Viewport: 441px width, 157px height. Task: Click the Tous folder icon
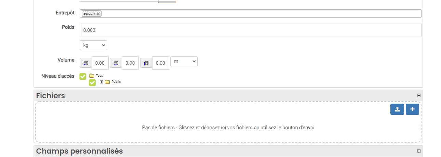[x=91, y=76]
